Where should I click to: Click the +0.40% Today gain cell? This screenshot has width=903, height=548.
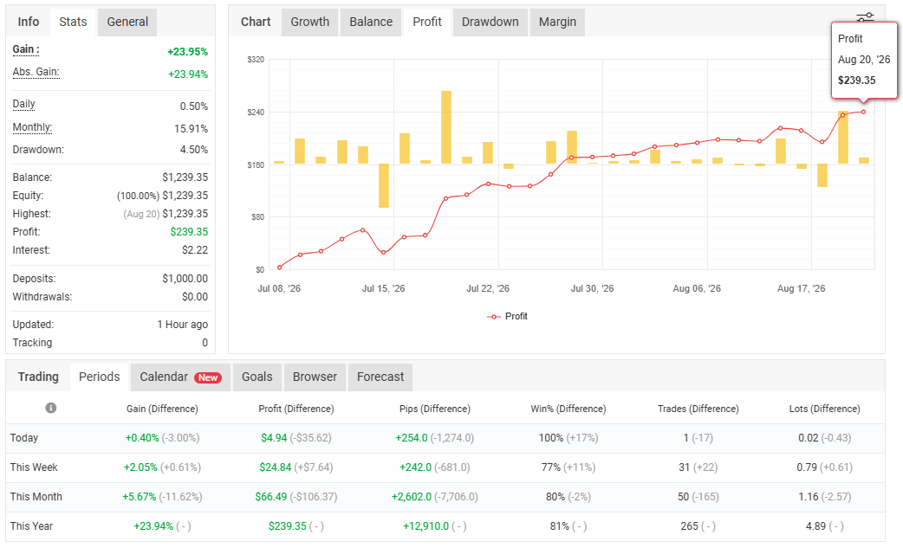(141, 438)
